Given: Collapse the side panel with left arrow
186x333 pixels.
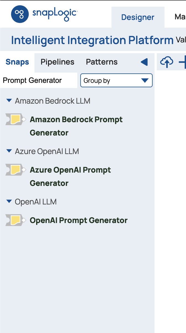Looking at the screenshot, I should pyautogui.click(x=144, y=62).
